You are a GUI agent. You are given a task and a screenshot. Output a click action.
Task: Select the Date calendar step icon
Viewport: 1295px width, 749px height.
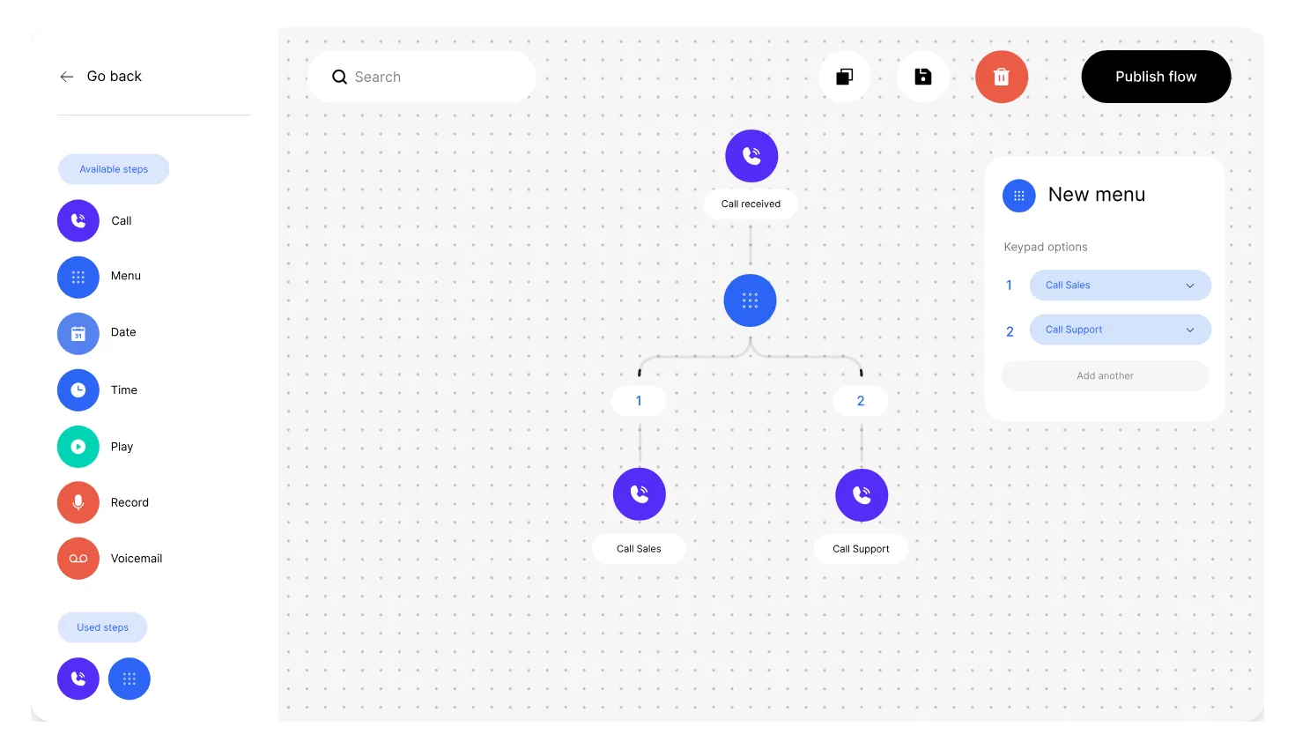coord(78,333)
